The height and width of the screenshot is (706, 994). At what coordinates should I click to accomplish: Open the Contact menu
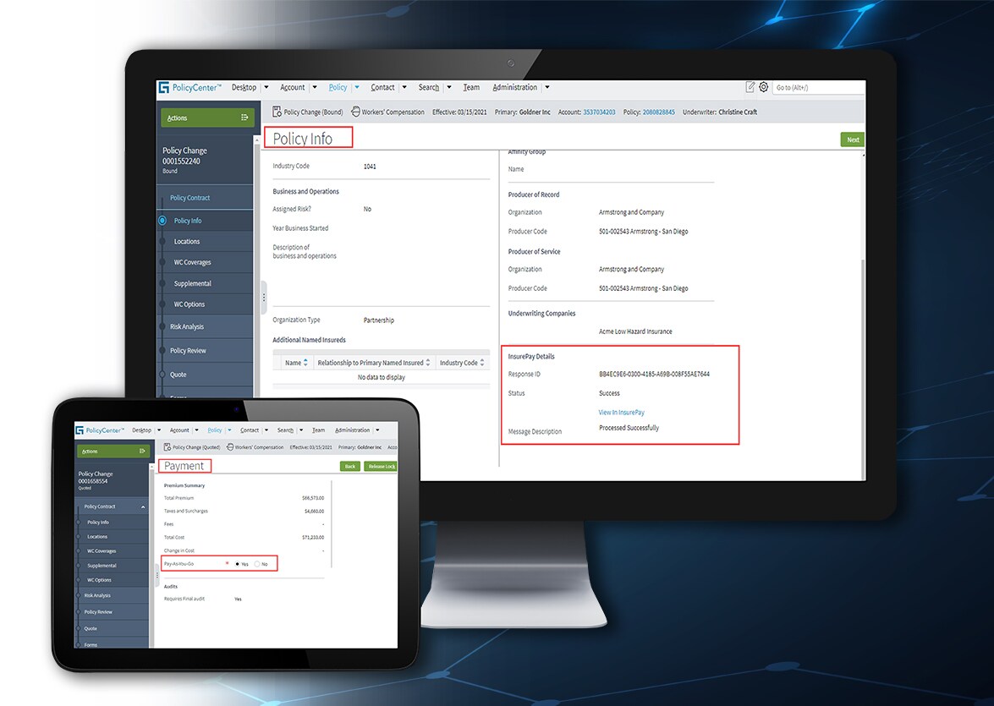[382, 87]
